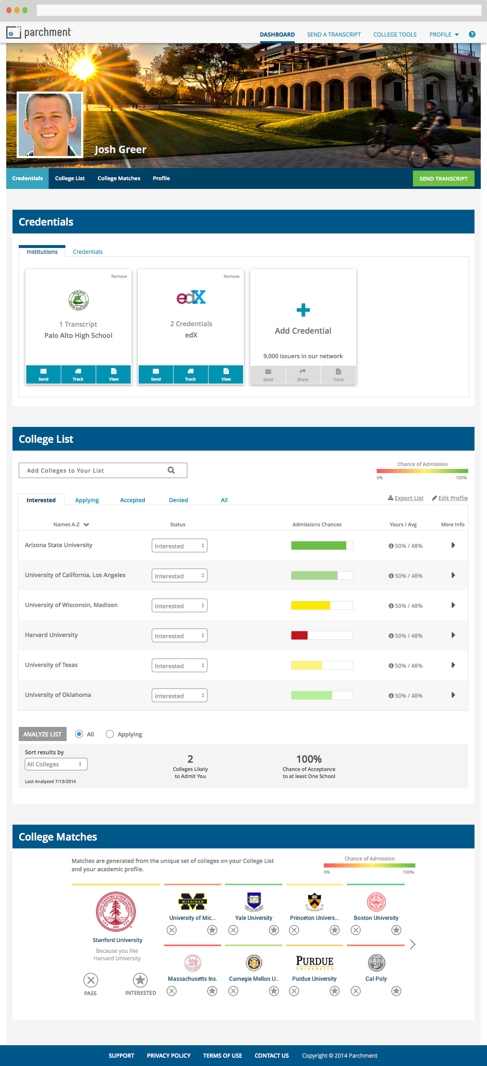This screenshot has width=487, height=1066.
Task: Open status dropdown for UCLA row
Action: click(x=179, y=576)
